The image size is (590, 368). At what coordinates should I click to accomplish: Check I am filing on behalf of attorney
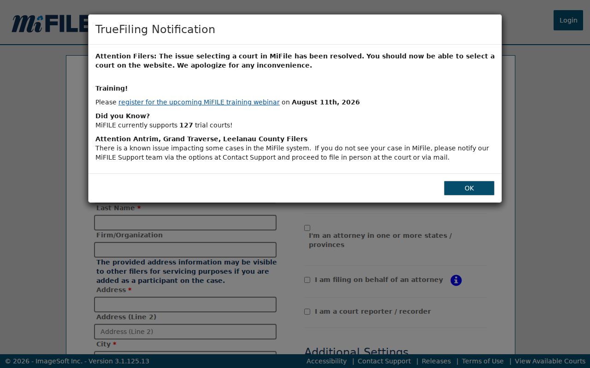click(307, 280)
